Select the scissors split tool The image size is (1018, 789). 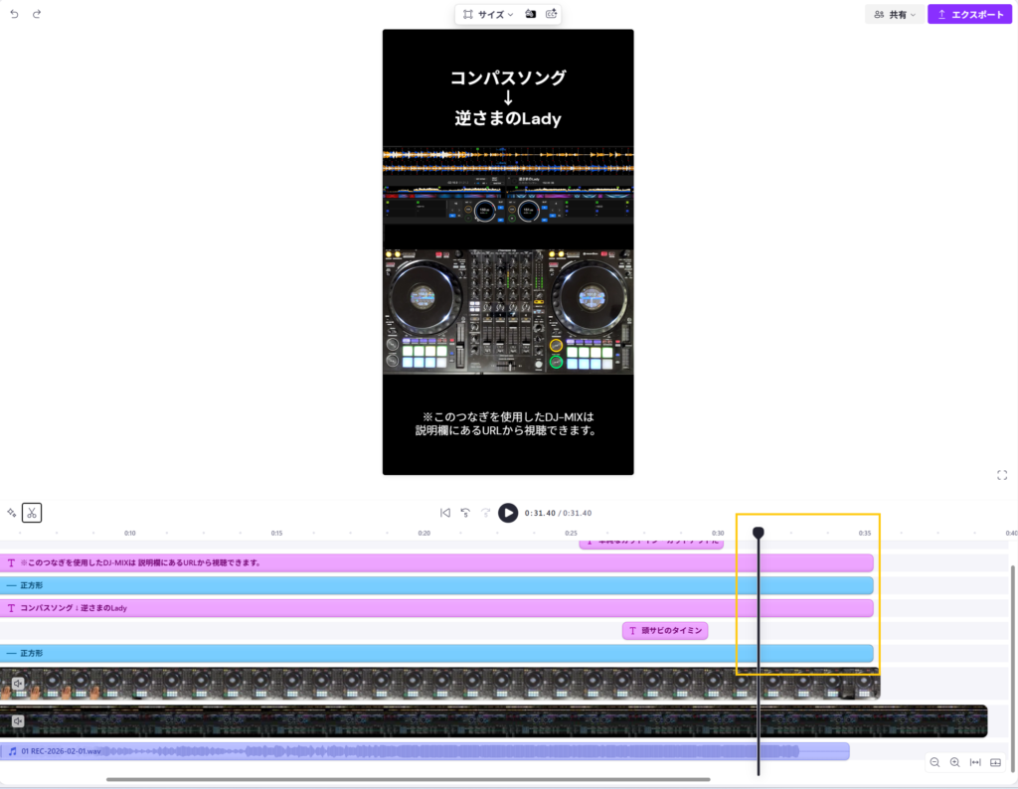click(32, 513)
